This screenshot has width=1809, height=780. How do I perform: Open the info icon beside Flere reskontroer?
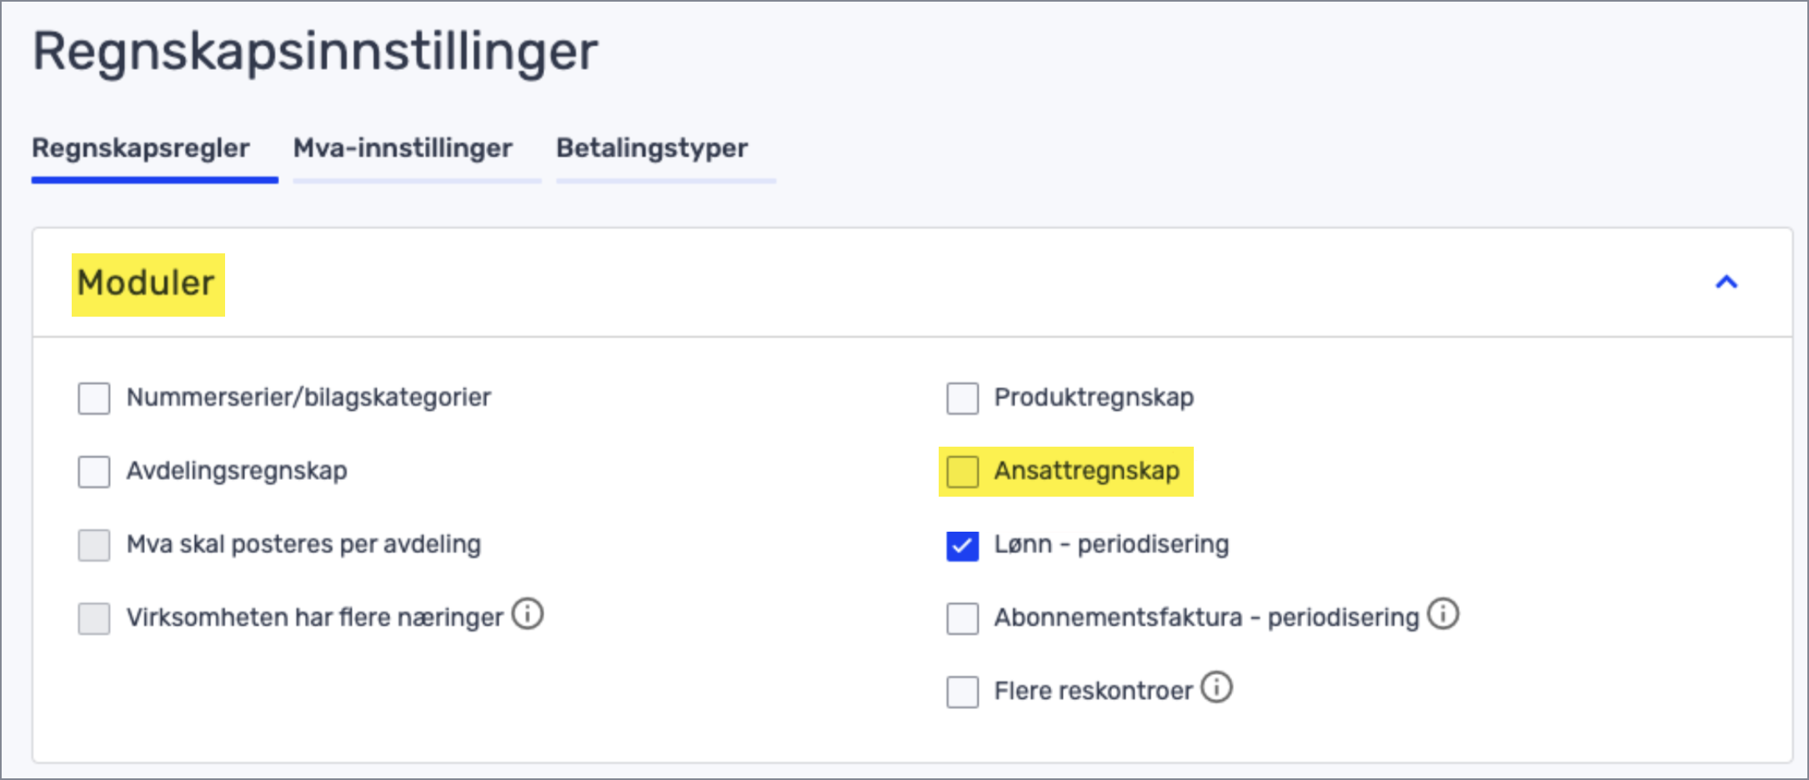tap(1216, 687)
